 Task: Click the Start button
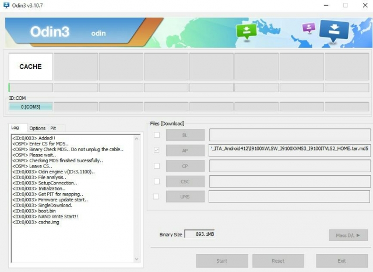coord(222,261)
